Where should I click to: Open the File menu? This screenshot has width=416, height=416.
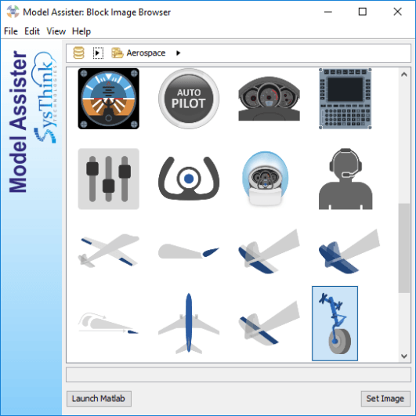(11, 31)
